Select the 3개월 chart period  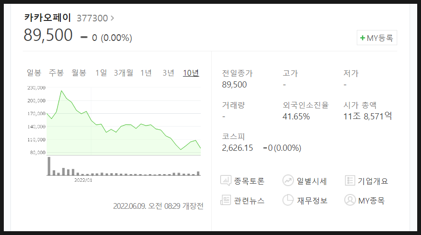pos(123,73)
